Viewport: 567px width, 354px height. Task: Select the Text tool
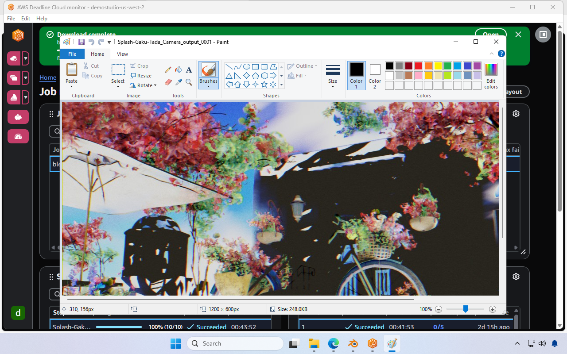tap(189, 70)
